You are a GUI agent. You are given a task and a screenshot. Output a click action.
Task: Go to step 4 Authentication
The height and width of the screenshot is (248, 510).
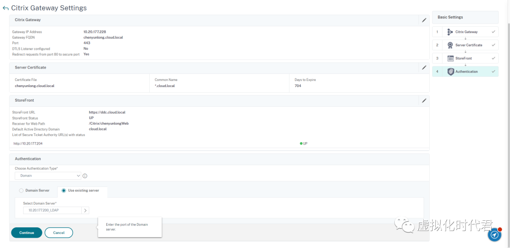point(465,72)
